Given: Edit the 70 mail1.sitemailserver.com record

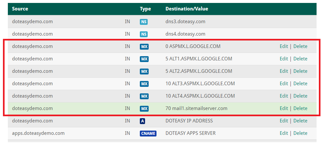Looking at the screenshot, I should point(284,108).
